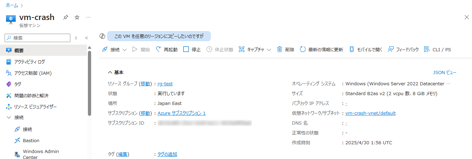472x159 pixels.
Task: Open the キャプチャ dropdown chevron
Action: 269,50
